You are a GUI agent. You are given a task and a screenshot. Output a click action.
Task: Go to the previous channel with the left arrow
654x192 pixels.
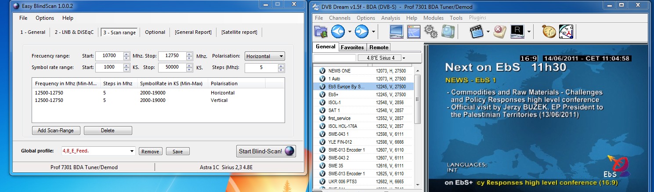(x=338, y=32)
